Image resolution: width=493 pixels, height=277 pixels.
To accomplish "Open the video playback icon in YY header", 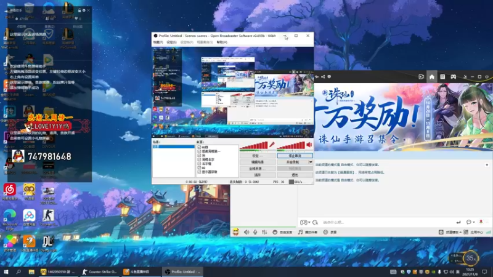I will [x=422, y=77].
